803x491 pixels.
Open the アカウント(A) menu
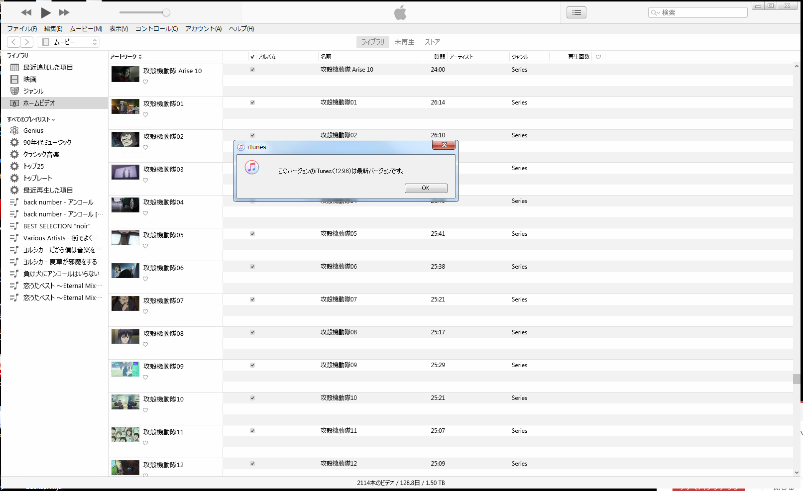click(x=204, y=29)
